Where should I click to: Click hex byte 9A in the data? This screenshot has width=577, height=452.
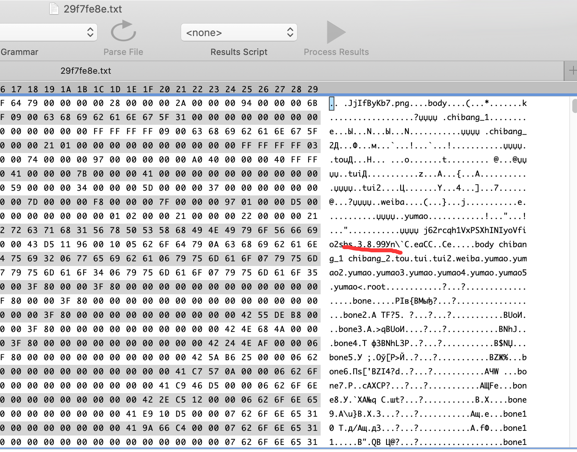(148, 428)
